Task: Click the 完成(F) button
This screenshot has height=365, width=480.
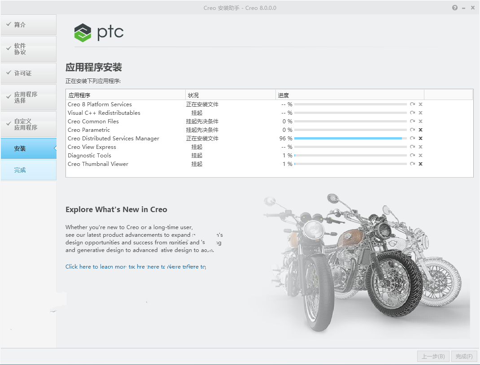Action: pyautogui.click(x=464, y=356)
